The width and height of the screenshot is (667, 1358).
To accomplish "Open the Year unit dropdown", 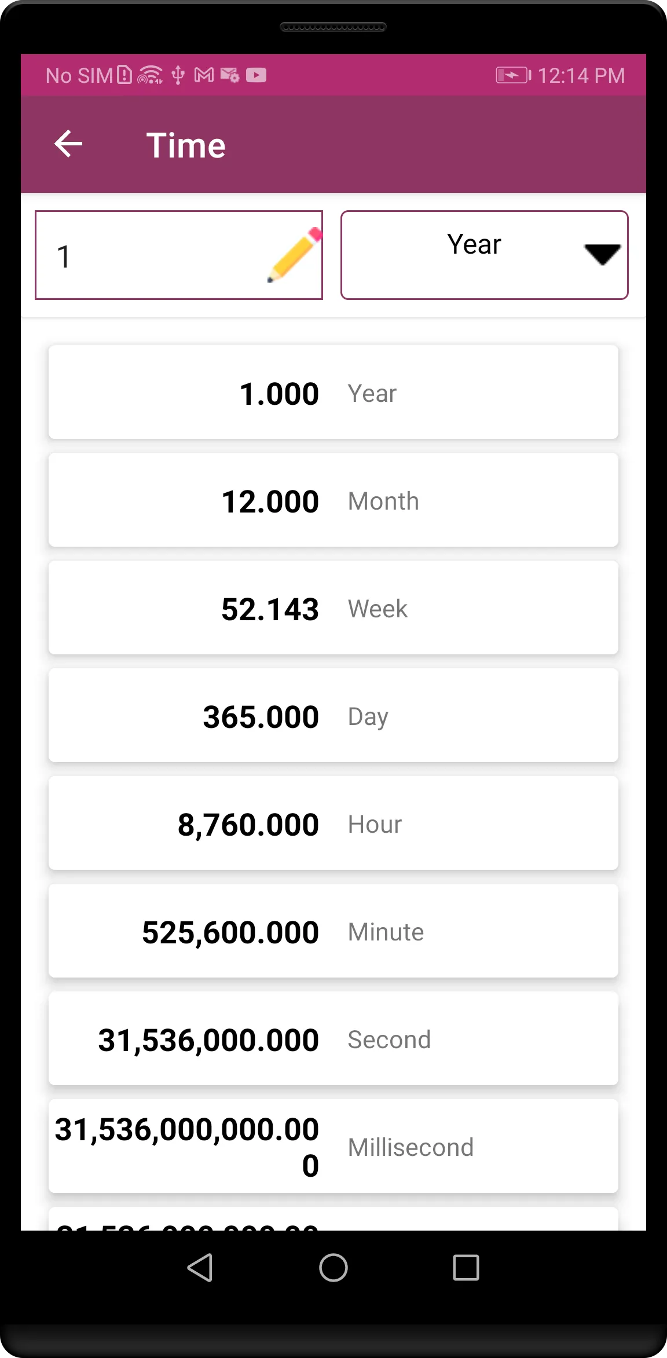I will pos(484,255).
